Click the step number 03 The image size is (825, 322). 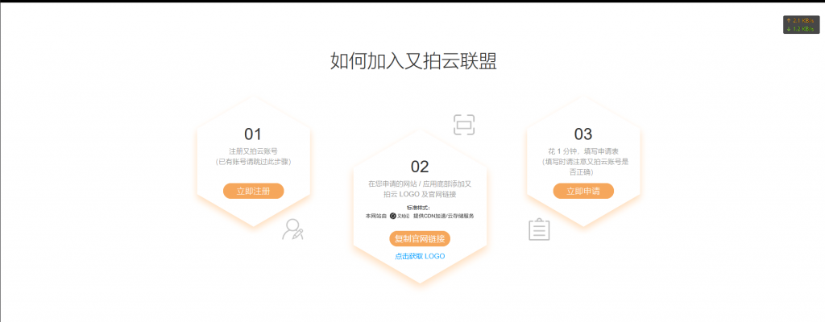coord(583,134)
